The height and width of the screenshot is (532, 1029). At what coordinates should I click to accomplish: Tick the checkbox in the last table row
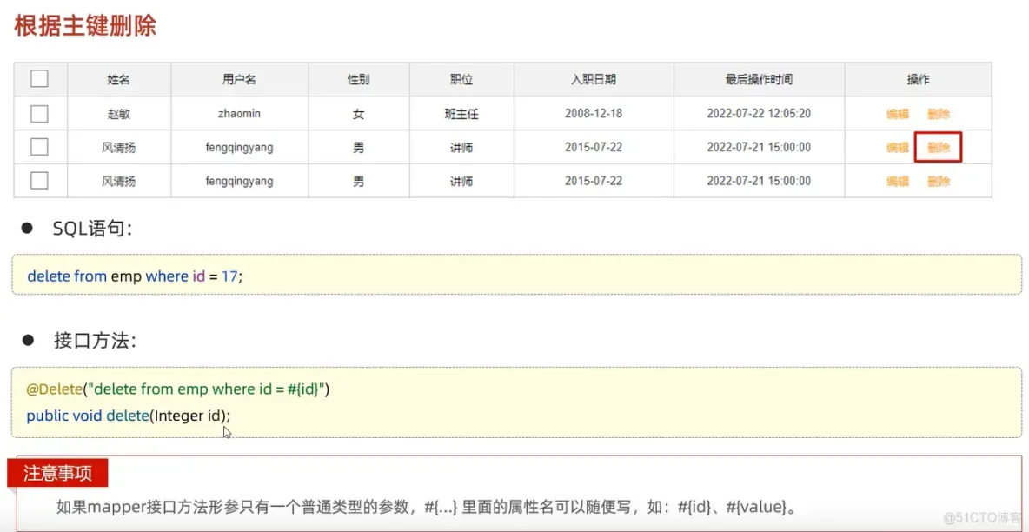click(x=39, y=181)
